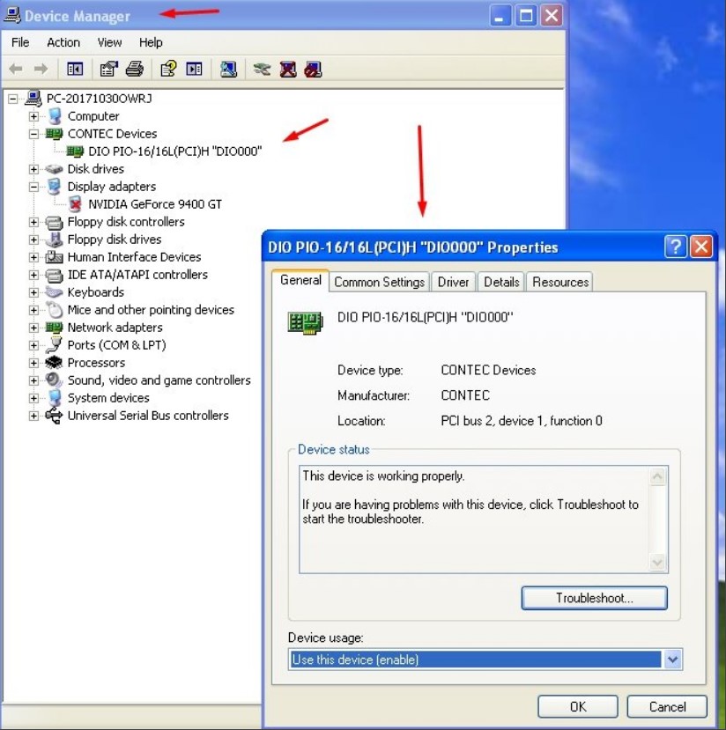Click the Update Driver toolbar icon

[263, 70]
